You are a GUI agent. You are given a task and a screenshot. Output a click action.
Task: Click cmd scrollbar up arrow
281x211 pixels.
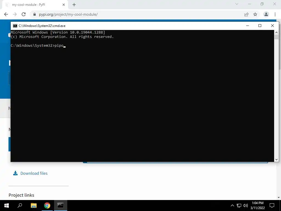276,32
